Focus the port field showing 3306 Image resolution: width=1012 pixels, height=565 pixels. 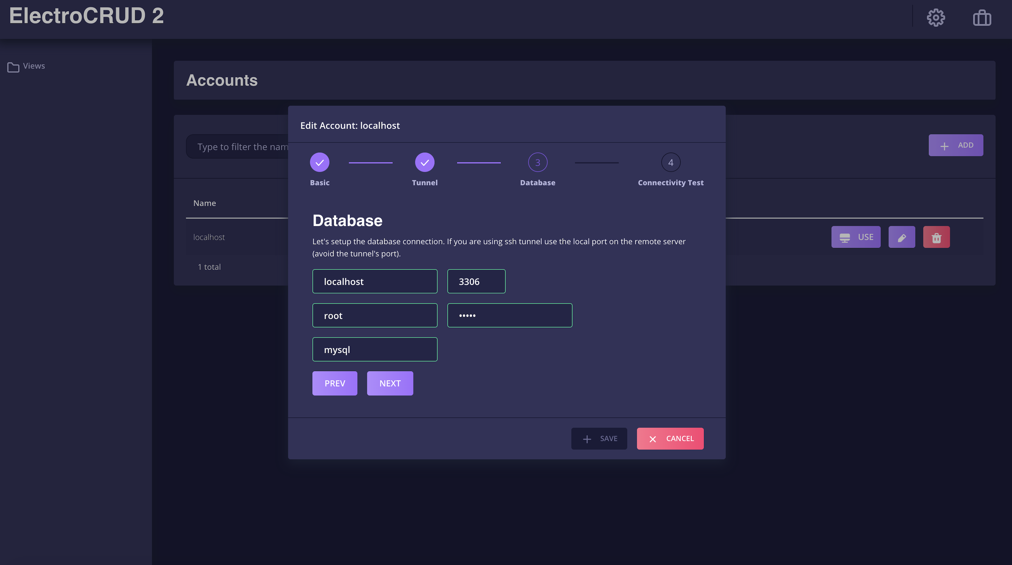[476, 281]
